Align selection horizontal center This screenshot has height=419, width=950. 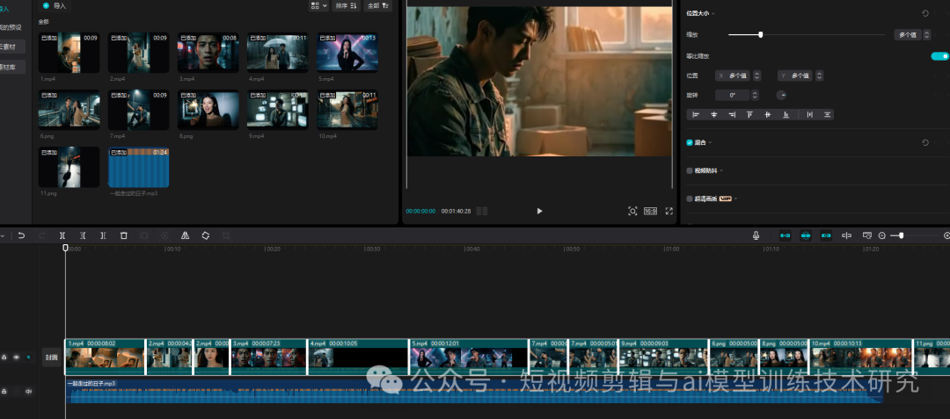[x=713, y=114]
